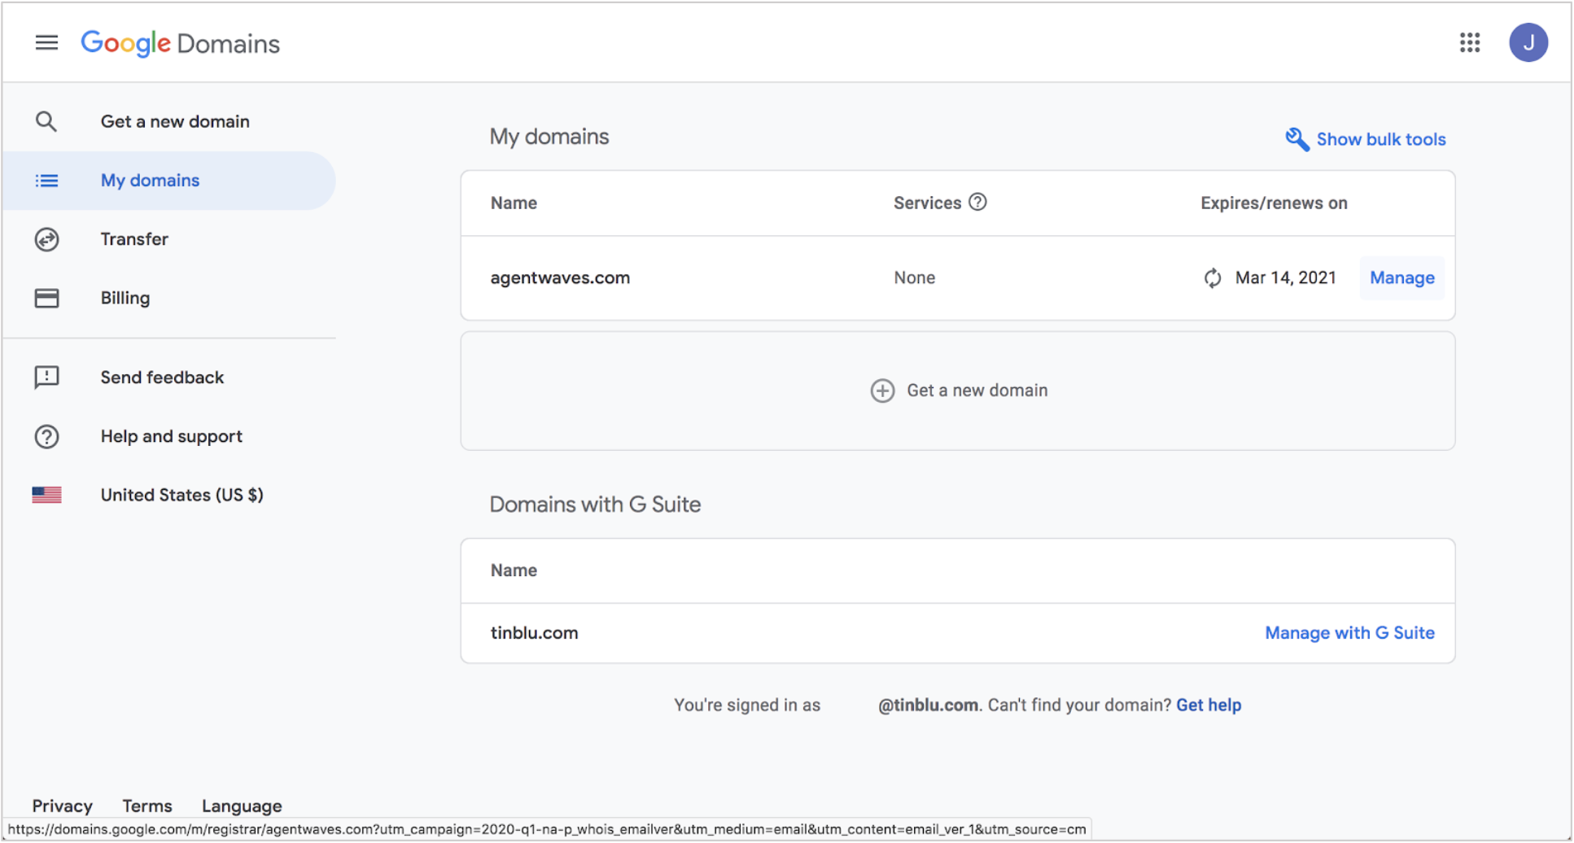Click the wrench icon next to Show bulk tools
The height and width of the screenshot is (843, 1574).
pyautogui.click(x=1296, y=138)
